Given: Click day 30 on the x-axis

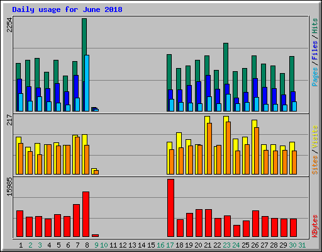Looking at the screenshot, I should pos(292,245).
